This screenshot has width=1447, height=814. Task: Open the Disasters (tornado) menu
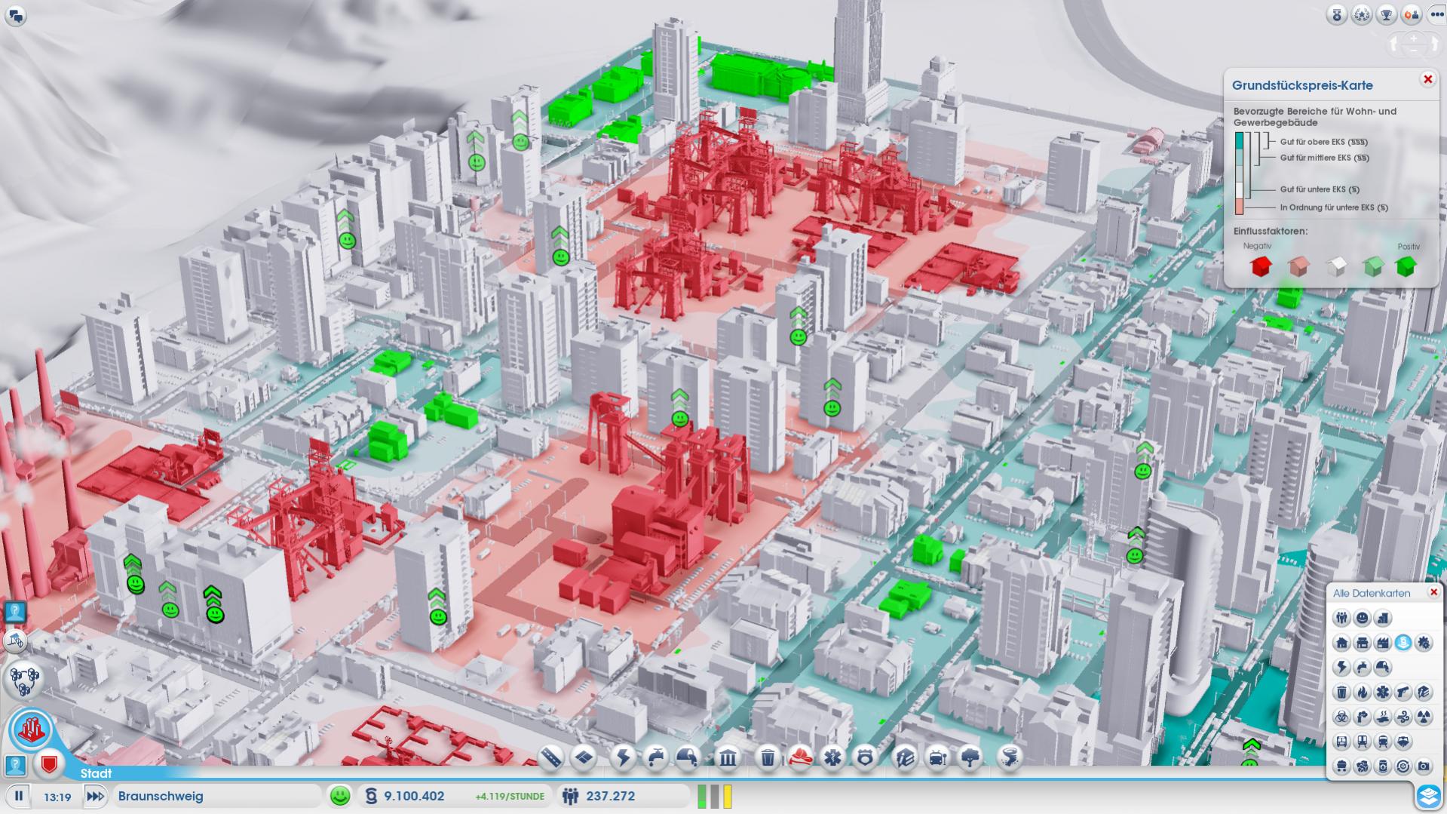pos(1010,757)
